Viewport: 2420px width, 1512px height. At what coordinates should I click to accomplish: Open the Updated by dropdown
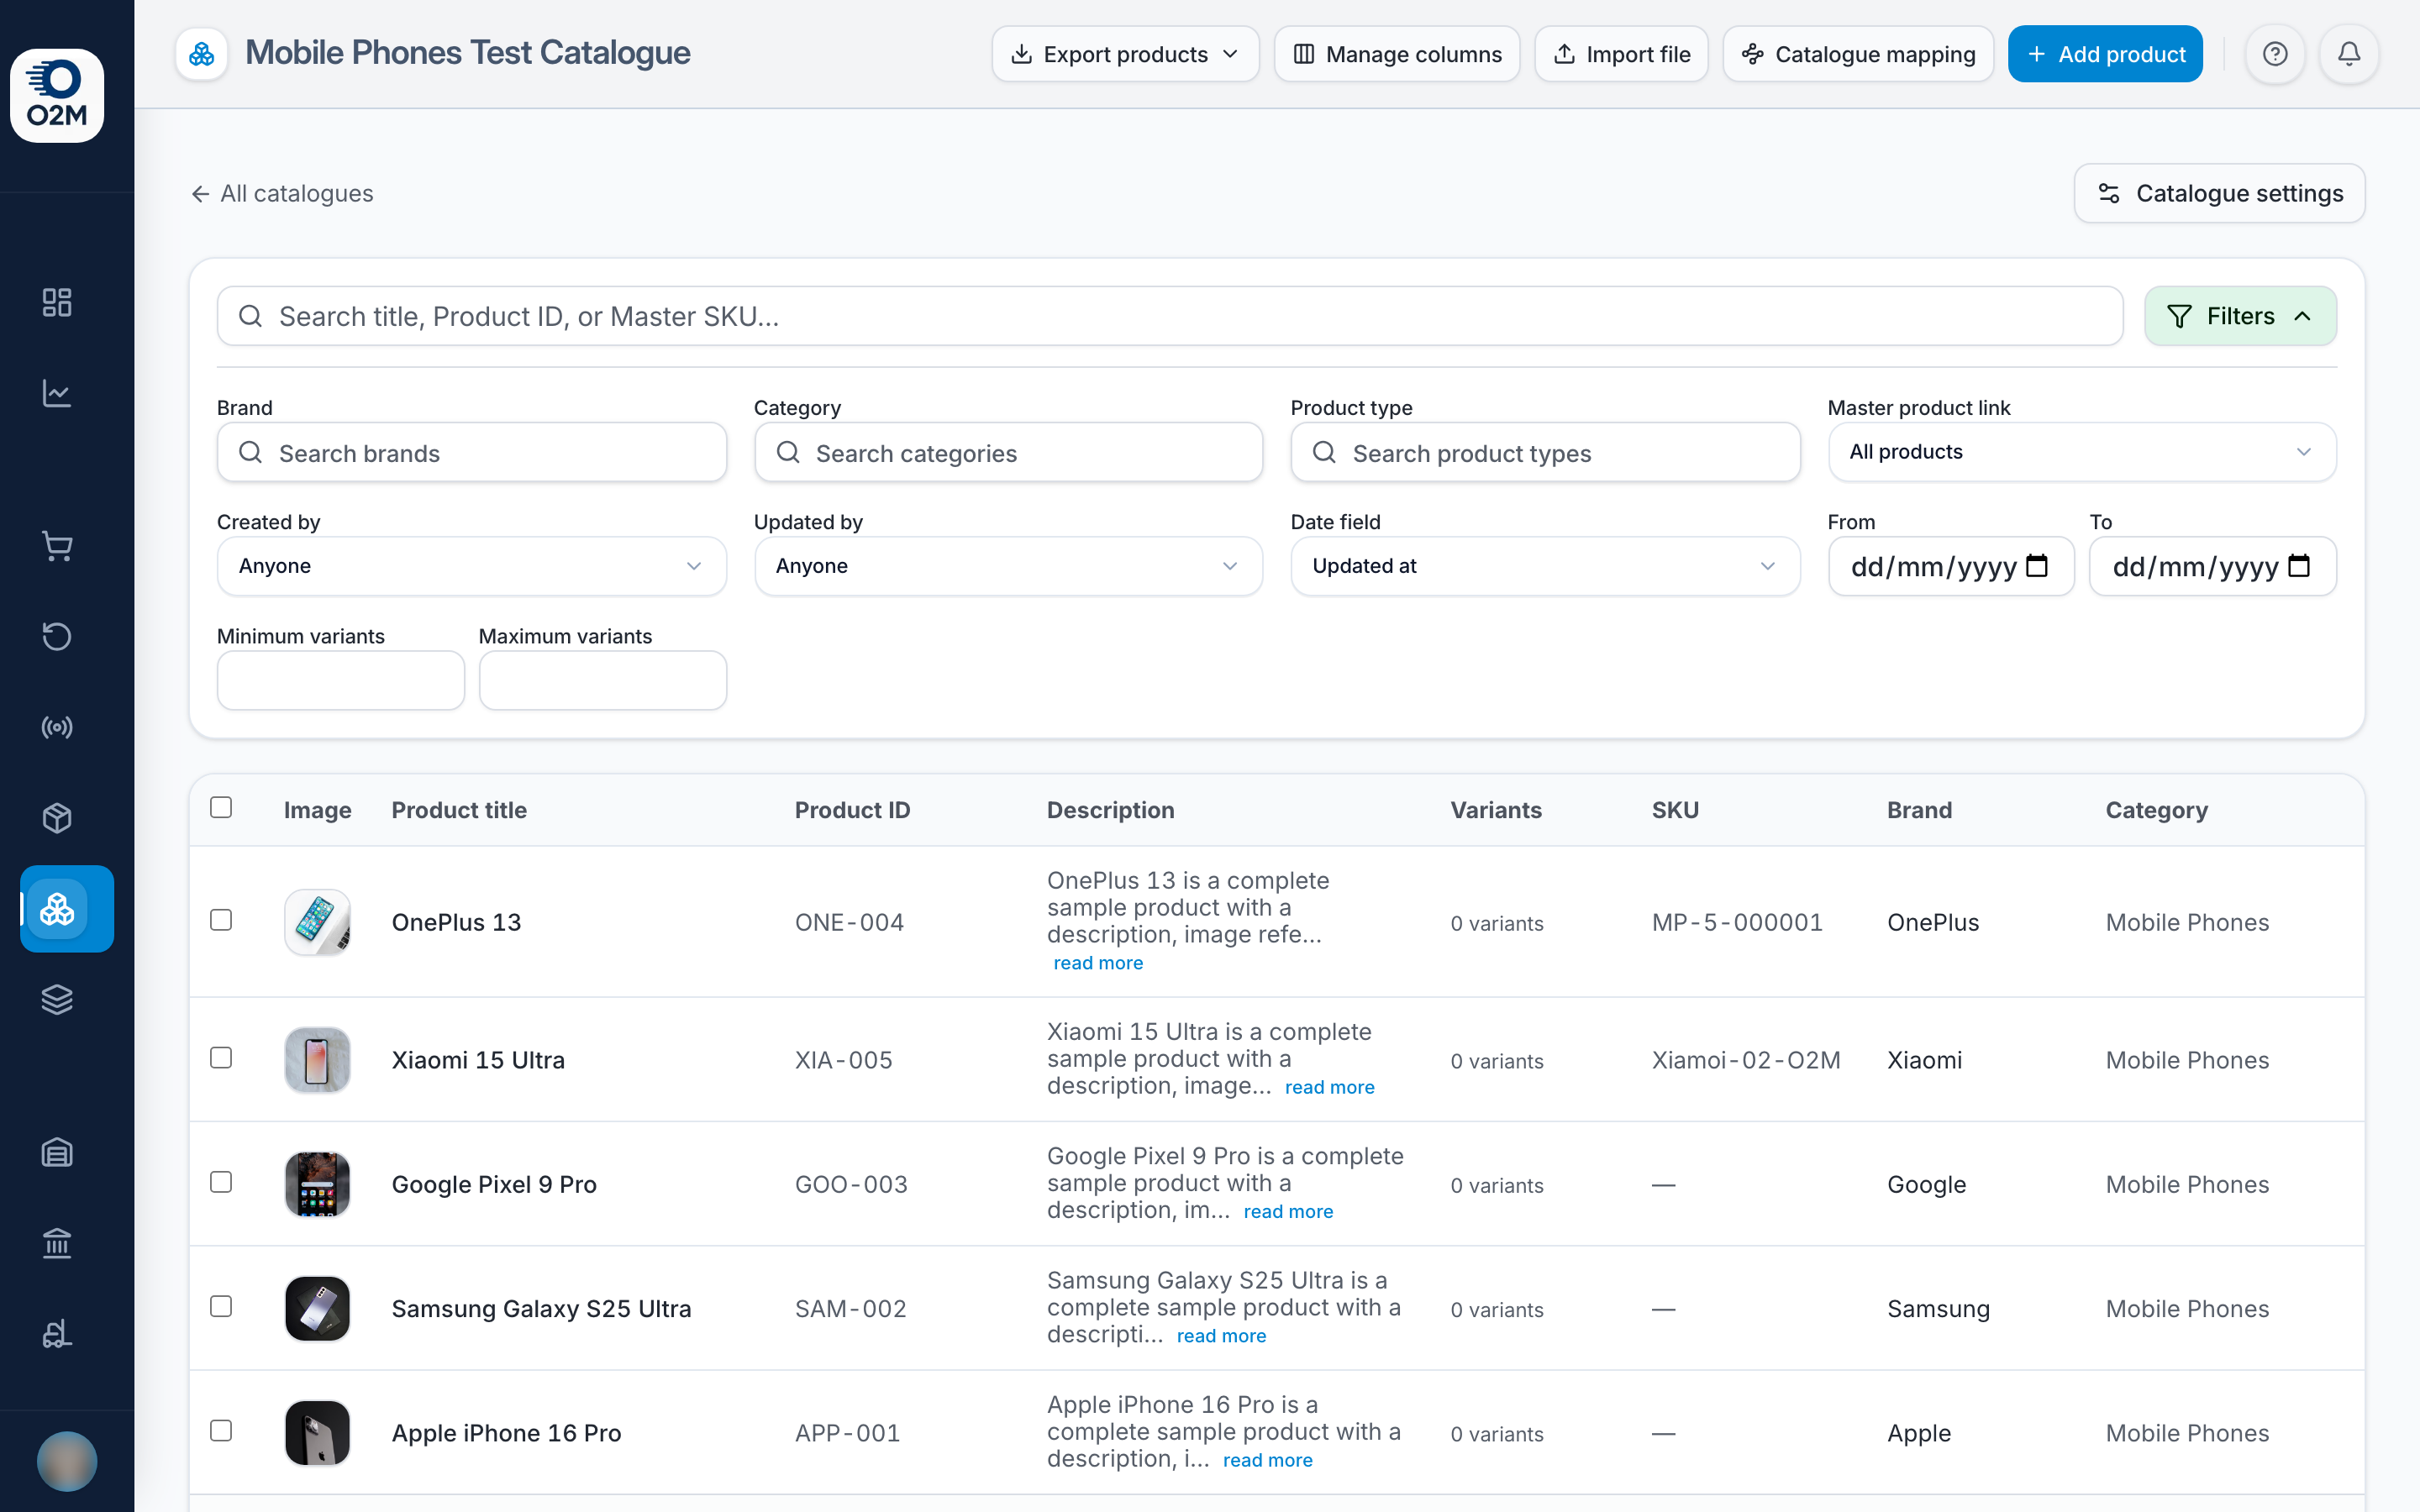point(1008,566)
